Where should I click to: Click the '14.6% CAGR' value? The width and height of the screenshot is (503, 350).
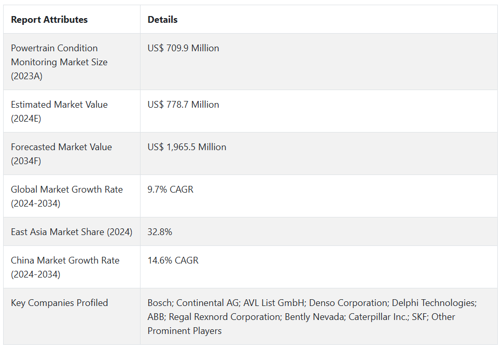point(173,260)
